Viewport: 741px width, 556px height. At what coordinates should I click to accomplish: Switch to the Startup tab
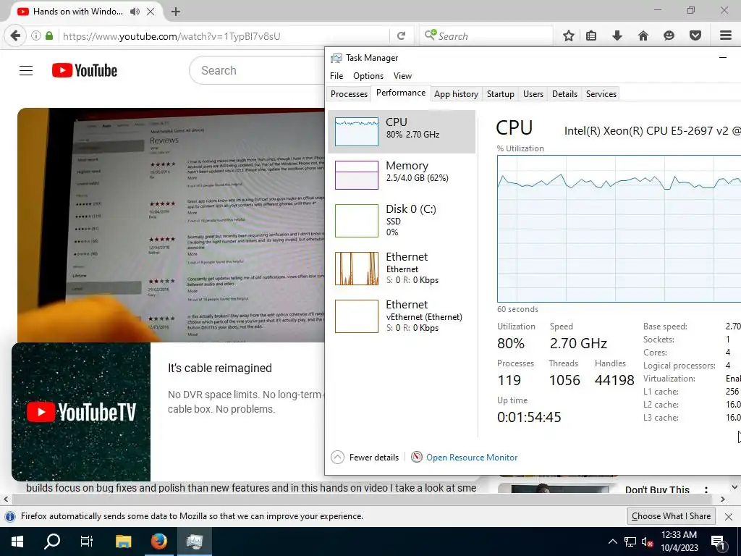[501, 93]
